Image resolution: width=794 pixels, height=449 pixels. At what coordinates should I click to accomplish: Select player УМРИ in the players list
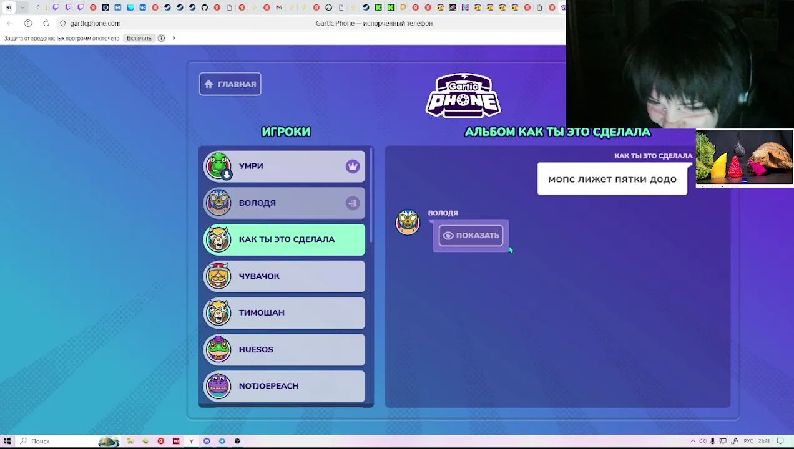click(x=285, y=167)
